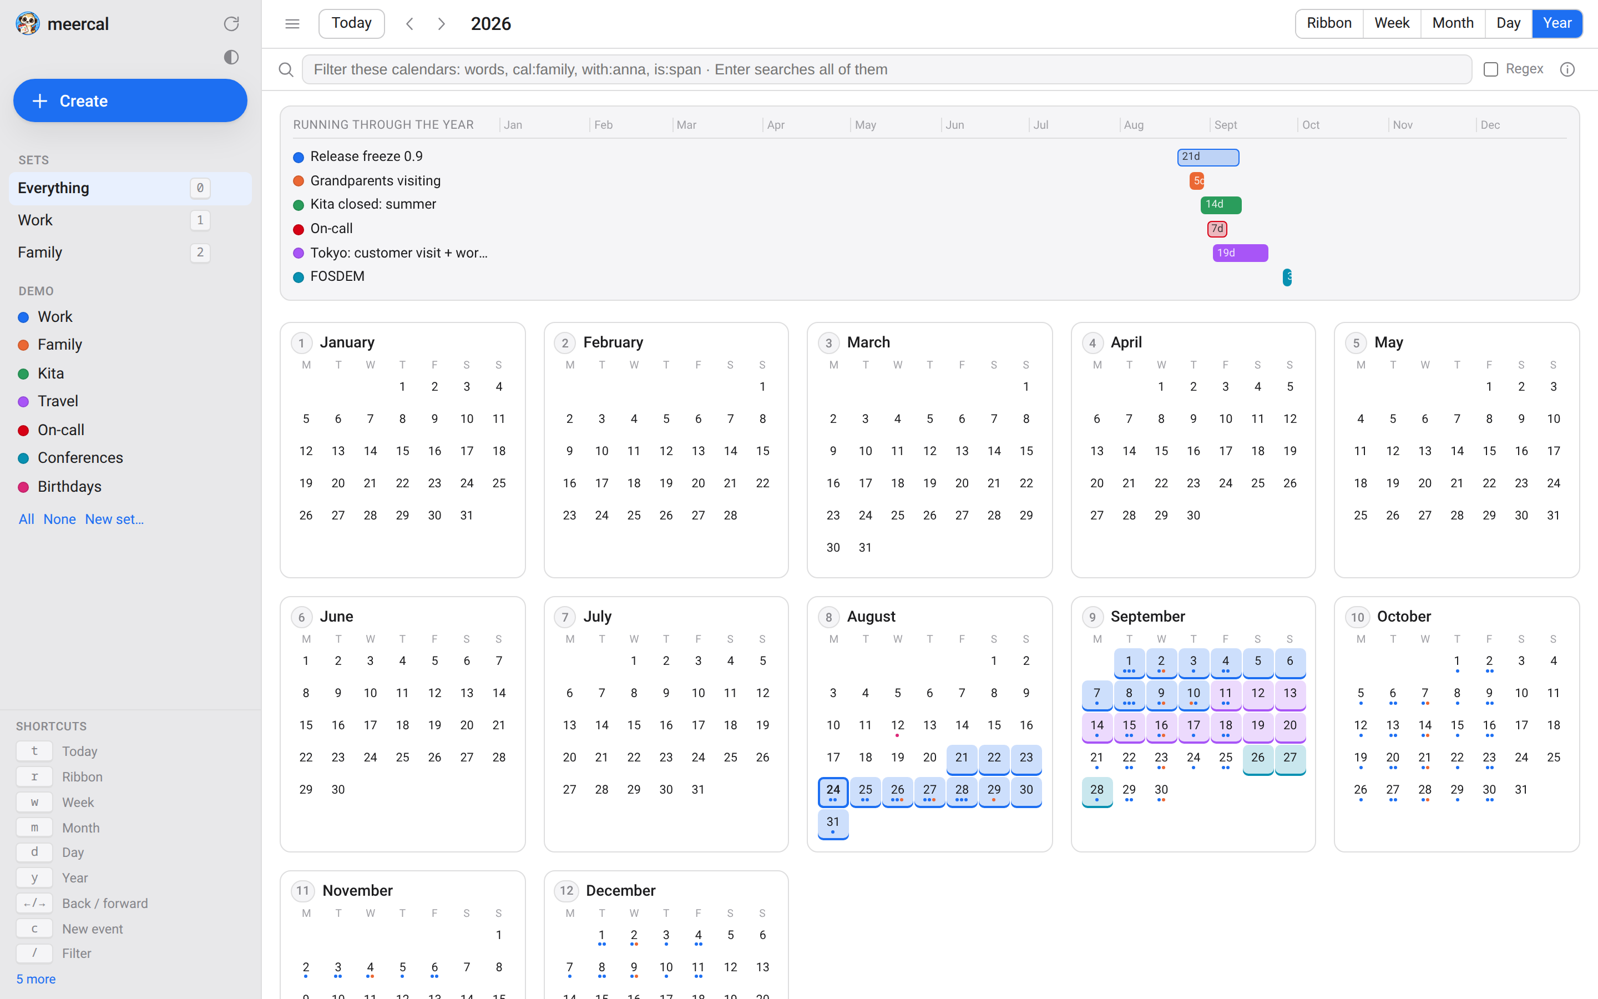This screenshot has height=999, width=1598.
Task: Click the May month number badge 5
Action: tap(1356, 343)
